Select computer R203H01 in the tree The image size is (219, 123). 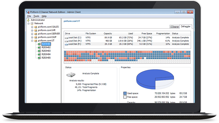(x=46, y=44)
